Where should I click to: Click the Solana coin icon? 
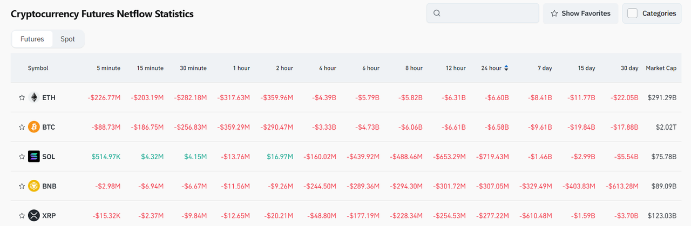[34, 157]
